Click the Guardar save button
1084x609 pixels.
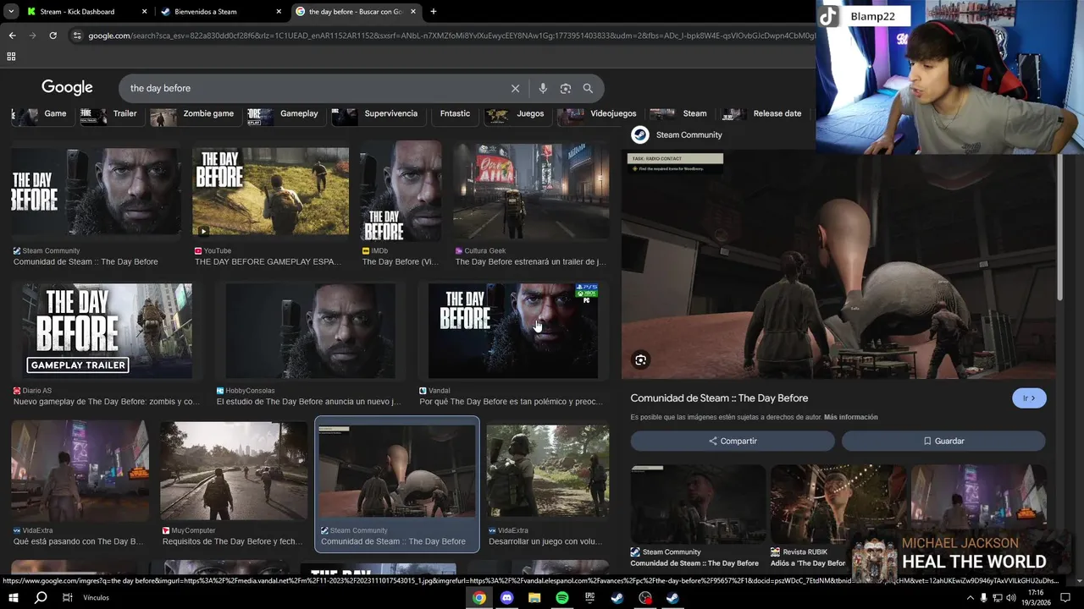[943, 441]
